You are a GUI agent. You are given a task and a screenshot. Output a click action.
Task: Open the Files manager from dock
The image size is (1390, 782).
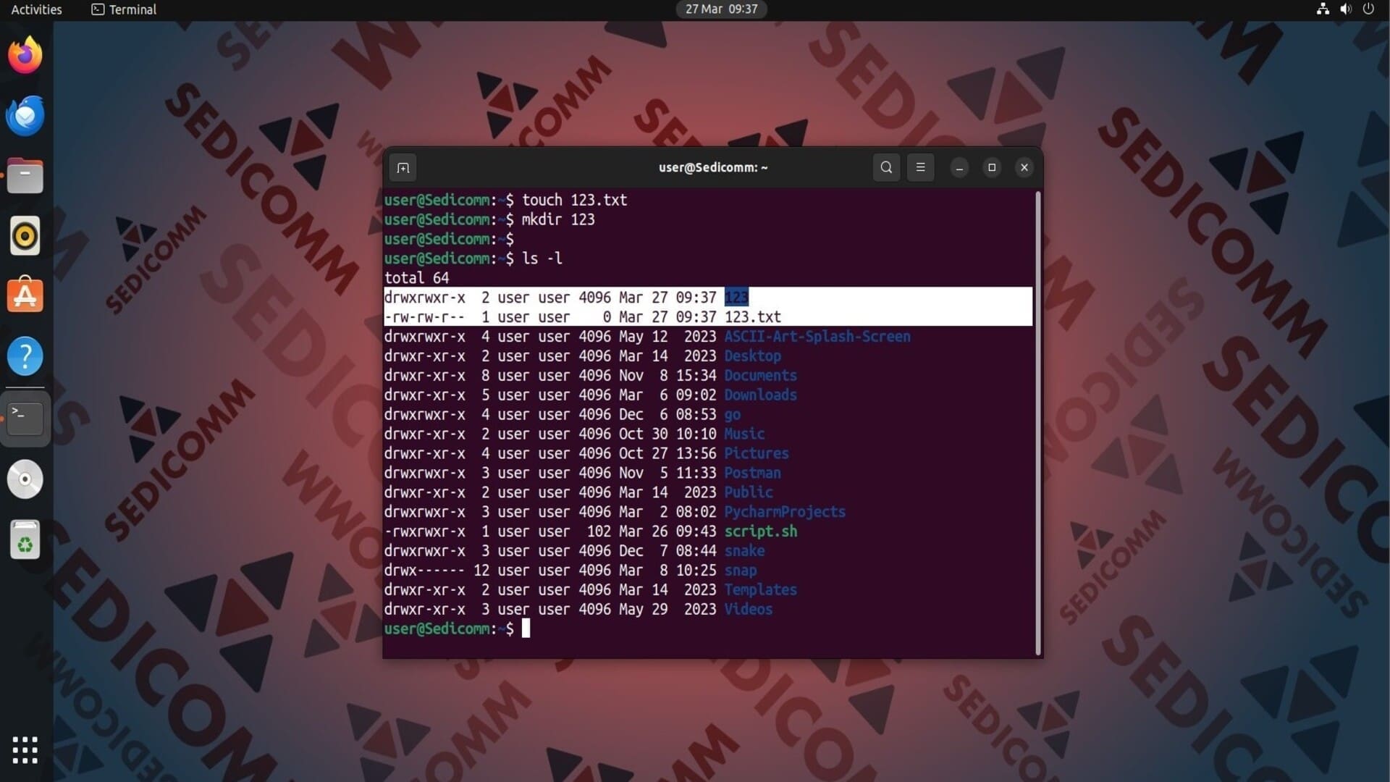pyautogui.click(x=25, y=176)
